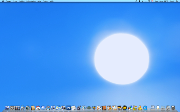Click the battery charging status icon

tap(139, 1)
